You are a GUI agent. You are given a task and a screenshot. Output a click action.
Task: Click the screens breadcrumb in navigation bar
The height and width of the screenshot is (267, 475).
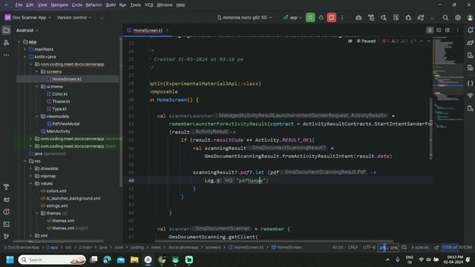click(213, 247)
